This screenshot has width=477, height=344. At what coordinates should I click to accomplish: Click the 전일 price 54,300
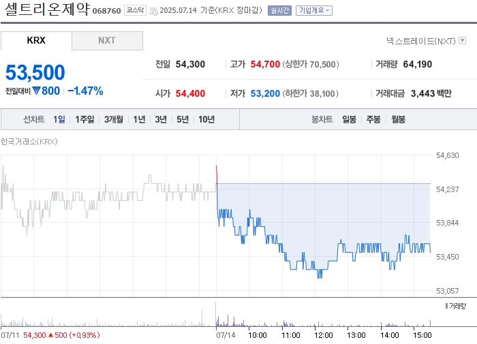pyautogui.click(x=190, y=64)
